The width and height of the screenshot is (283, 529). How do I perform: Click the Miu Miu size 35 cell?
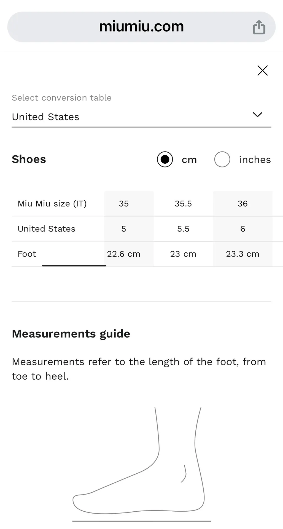124,204
